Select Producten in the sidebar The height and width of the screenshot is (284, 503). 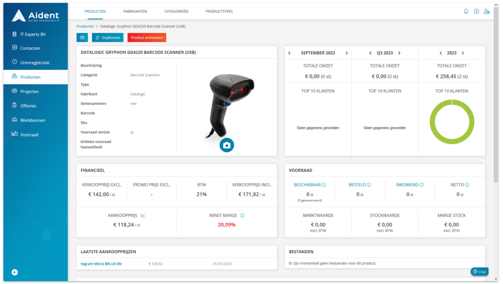35,77
